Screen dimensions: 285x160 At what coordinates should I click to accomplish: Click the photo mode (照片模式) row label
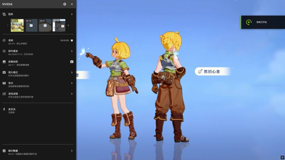[x=13, y=72]
